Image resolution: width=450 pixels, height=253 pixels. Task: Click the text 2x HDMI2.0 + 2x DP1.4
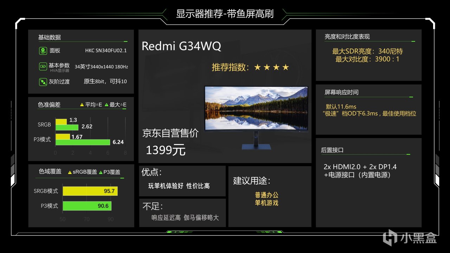click(x=360, y=167)
